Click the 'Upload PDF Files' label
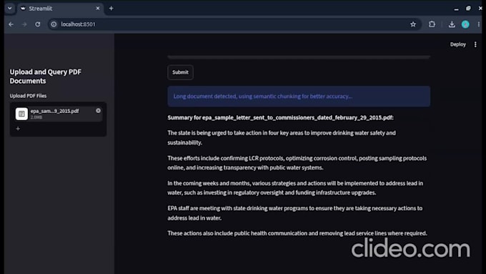 (x=28, y=96)
